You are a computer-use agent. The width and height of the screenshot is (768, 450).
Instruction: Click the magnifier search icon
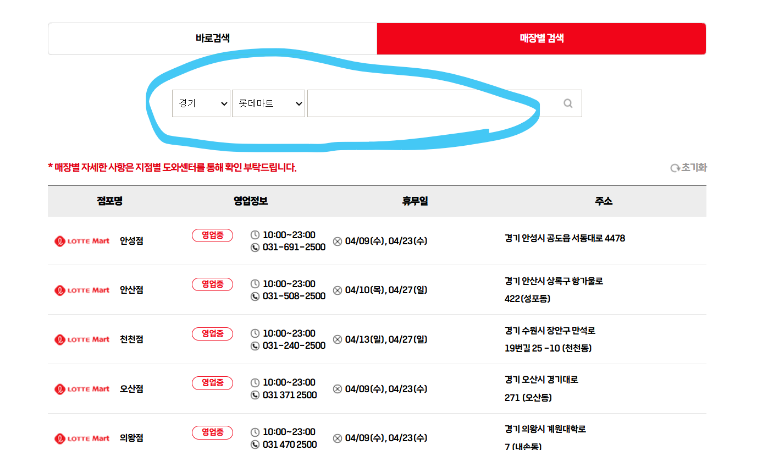(x=568, y=103)
